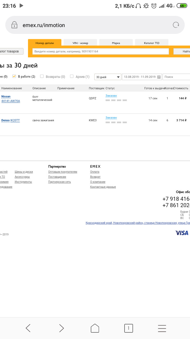Open the browser hamburger menu
Viewport: 190px width, 339px height.
[x=162, y=328]
